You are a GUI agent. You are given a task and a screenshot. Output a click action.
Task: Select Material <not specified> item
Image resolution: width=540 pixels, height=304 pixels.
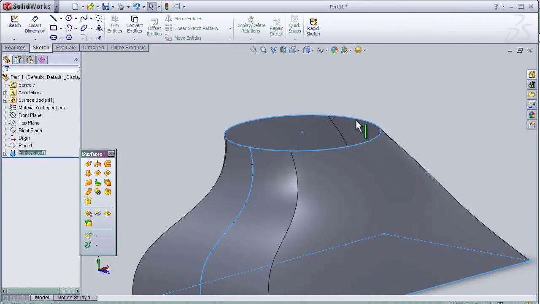coord(42,108)
